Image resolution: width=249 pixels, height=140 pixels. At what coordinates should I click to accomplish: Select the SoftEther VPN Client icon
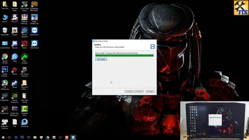25,19
